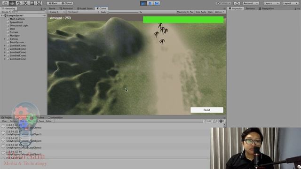This screenshot has width=301, height=169.
Task: Open the Display 1 dropdown
Action: (57, 12)
